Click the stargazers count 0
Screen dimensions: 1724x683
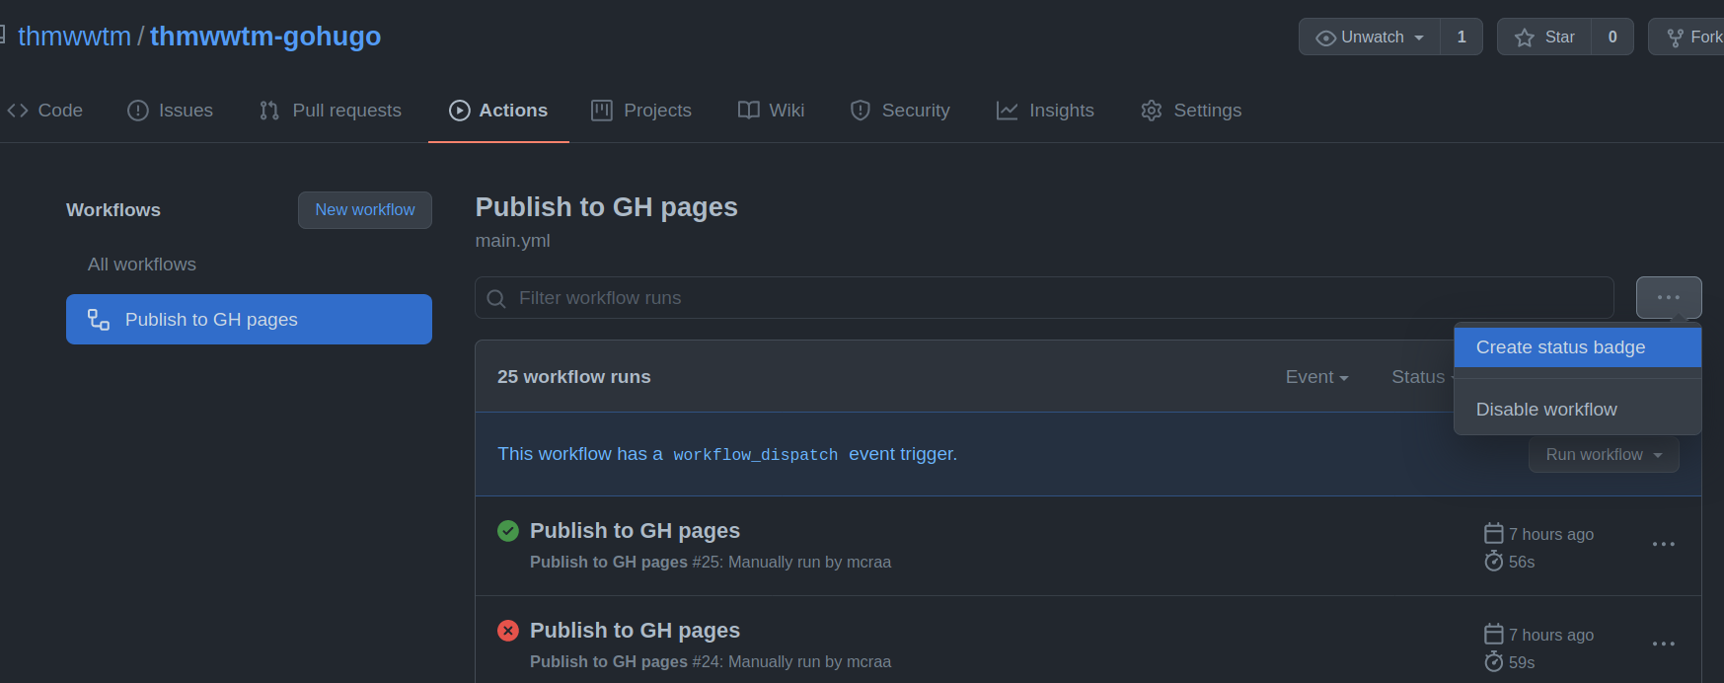[1612, 37]
